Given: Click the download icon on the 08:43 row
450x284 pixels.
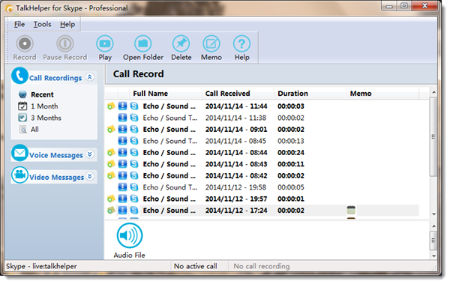Looking at the screenshot, I should [x=122, y=164].
